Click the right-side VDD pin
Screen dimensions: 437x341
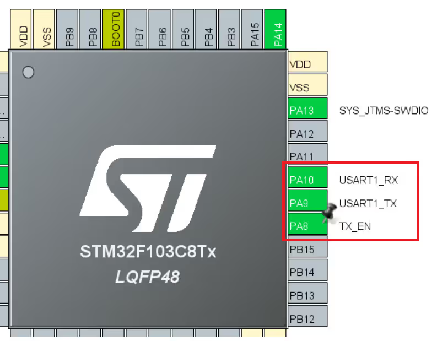point(307,62)
